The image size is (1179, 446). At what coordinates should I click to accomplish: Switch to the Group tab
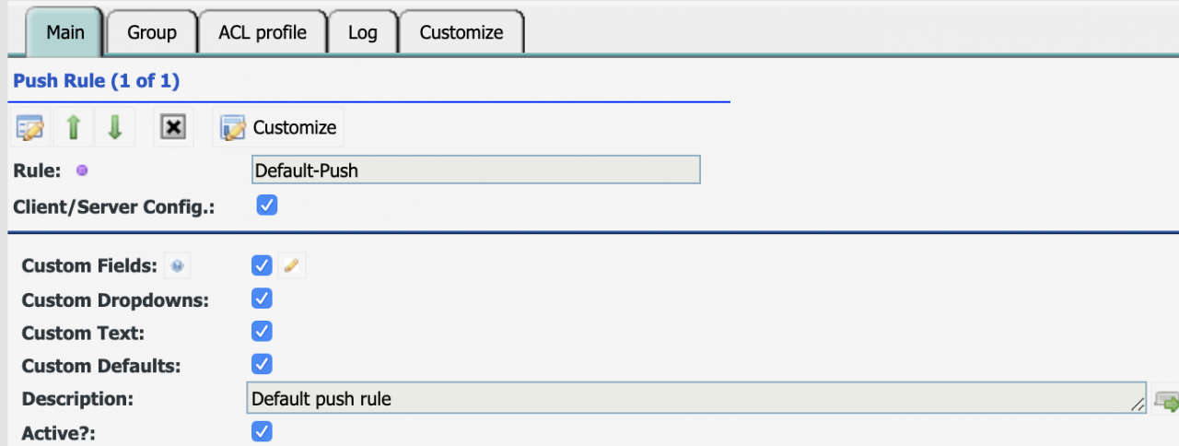(152, 32)
